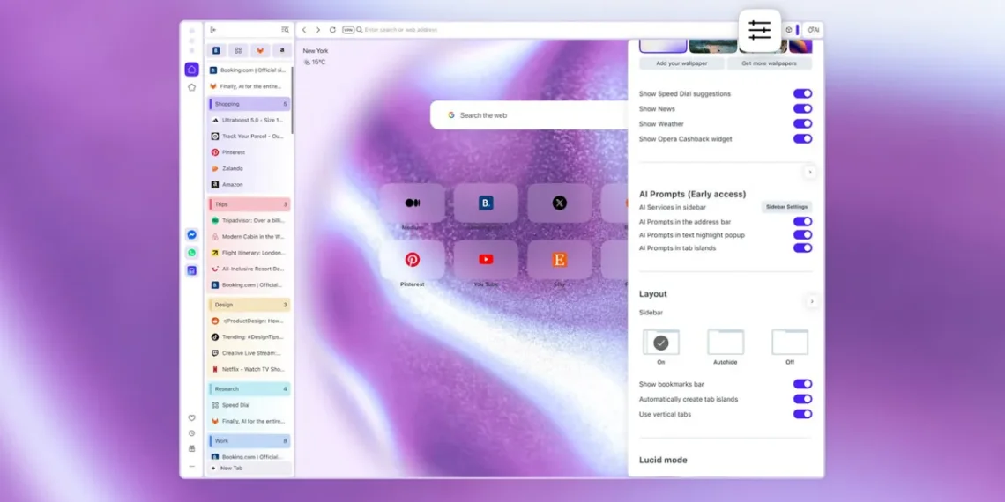Switch to Netflix - Watch TV Shows tab
Image resolution: width=1005 pixels, height=502 pixels.
pyautogui.click(x=249, y=370)
